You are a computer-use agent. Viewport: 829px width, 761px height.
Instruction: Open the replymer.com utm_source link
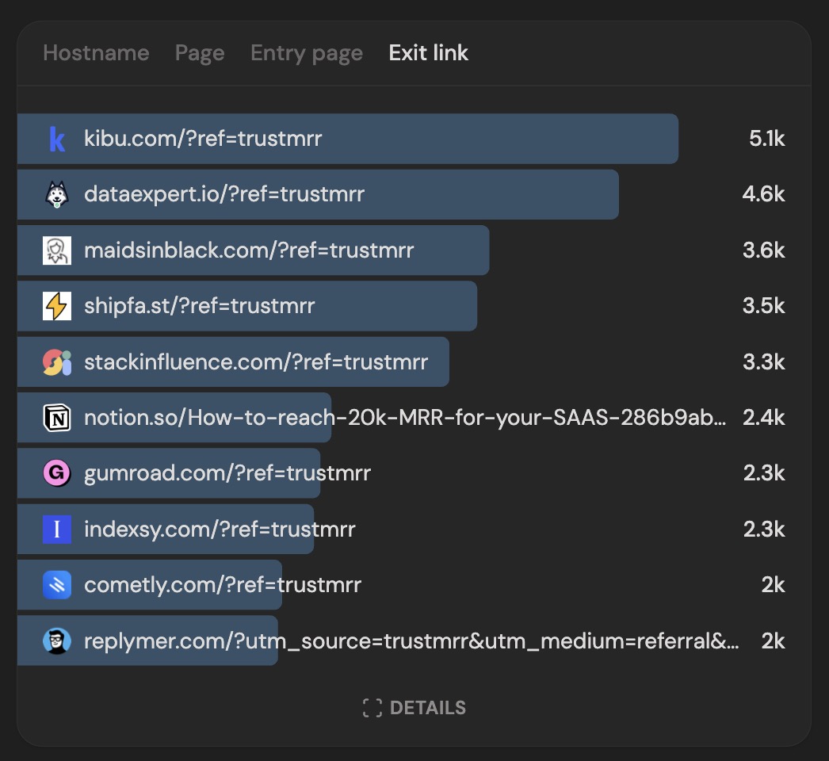pos(412,641)
